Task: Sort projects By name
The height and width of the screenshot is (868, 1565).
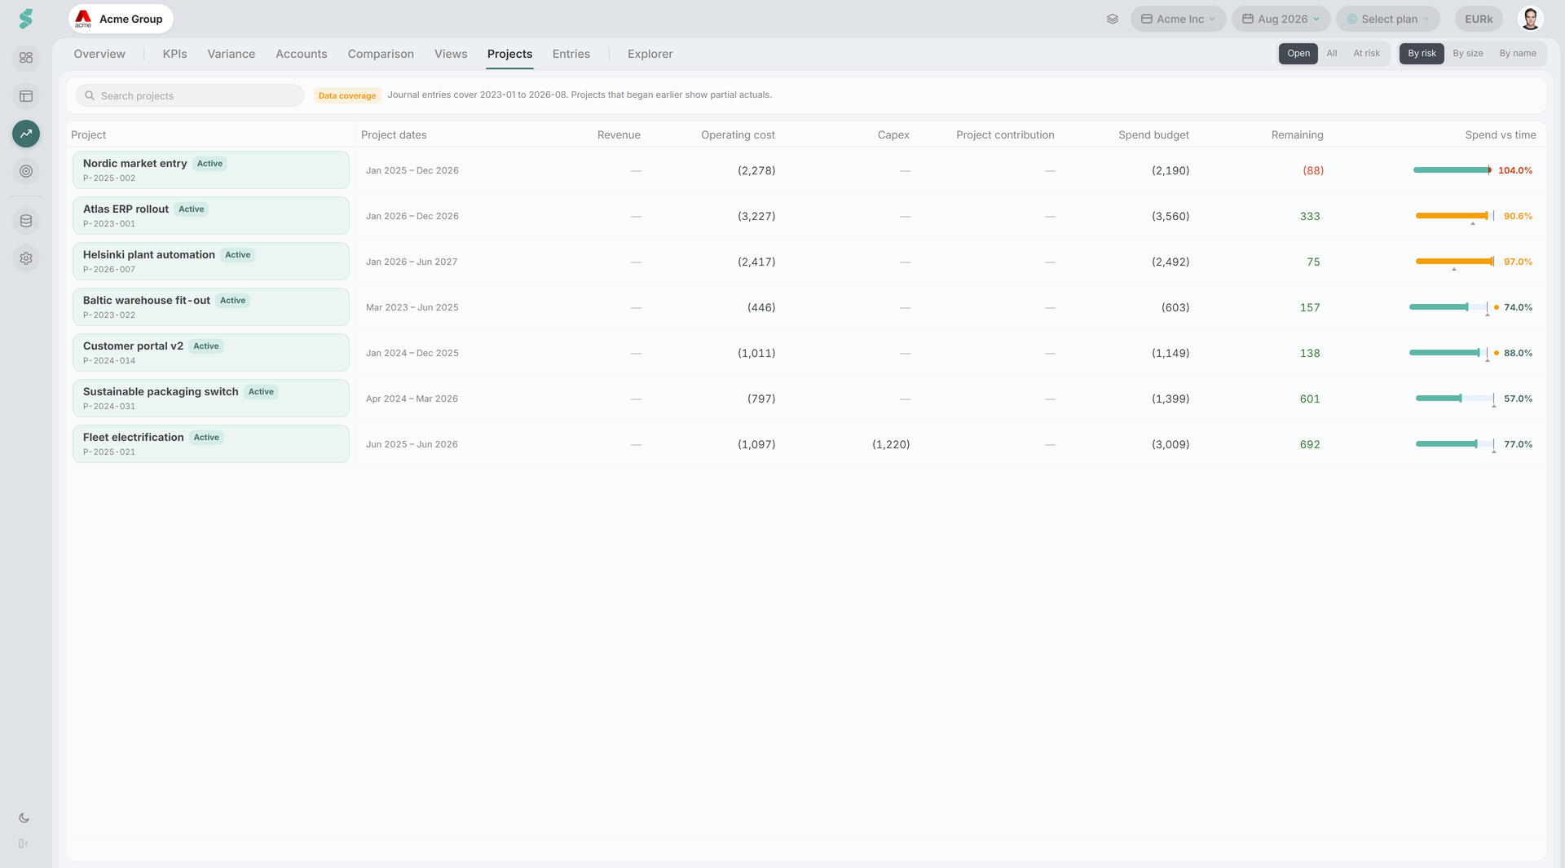Action: pos(1518,54)
